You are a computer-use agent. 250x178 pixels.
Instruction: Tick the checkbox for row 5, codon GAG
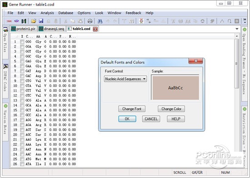(x=22, y=61)
